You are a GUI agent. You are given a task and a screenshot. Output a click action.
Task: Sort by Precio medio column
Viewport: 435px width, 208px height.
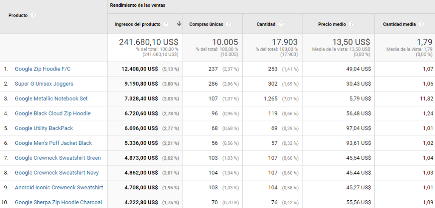click(x=332, y=24)
